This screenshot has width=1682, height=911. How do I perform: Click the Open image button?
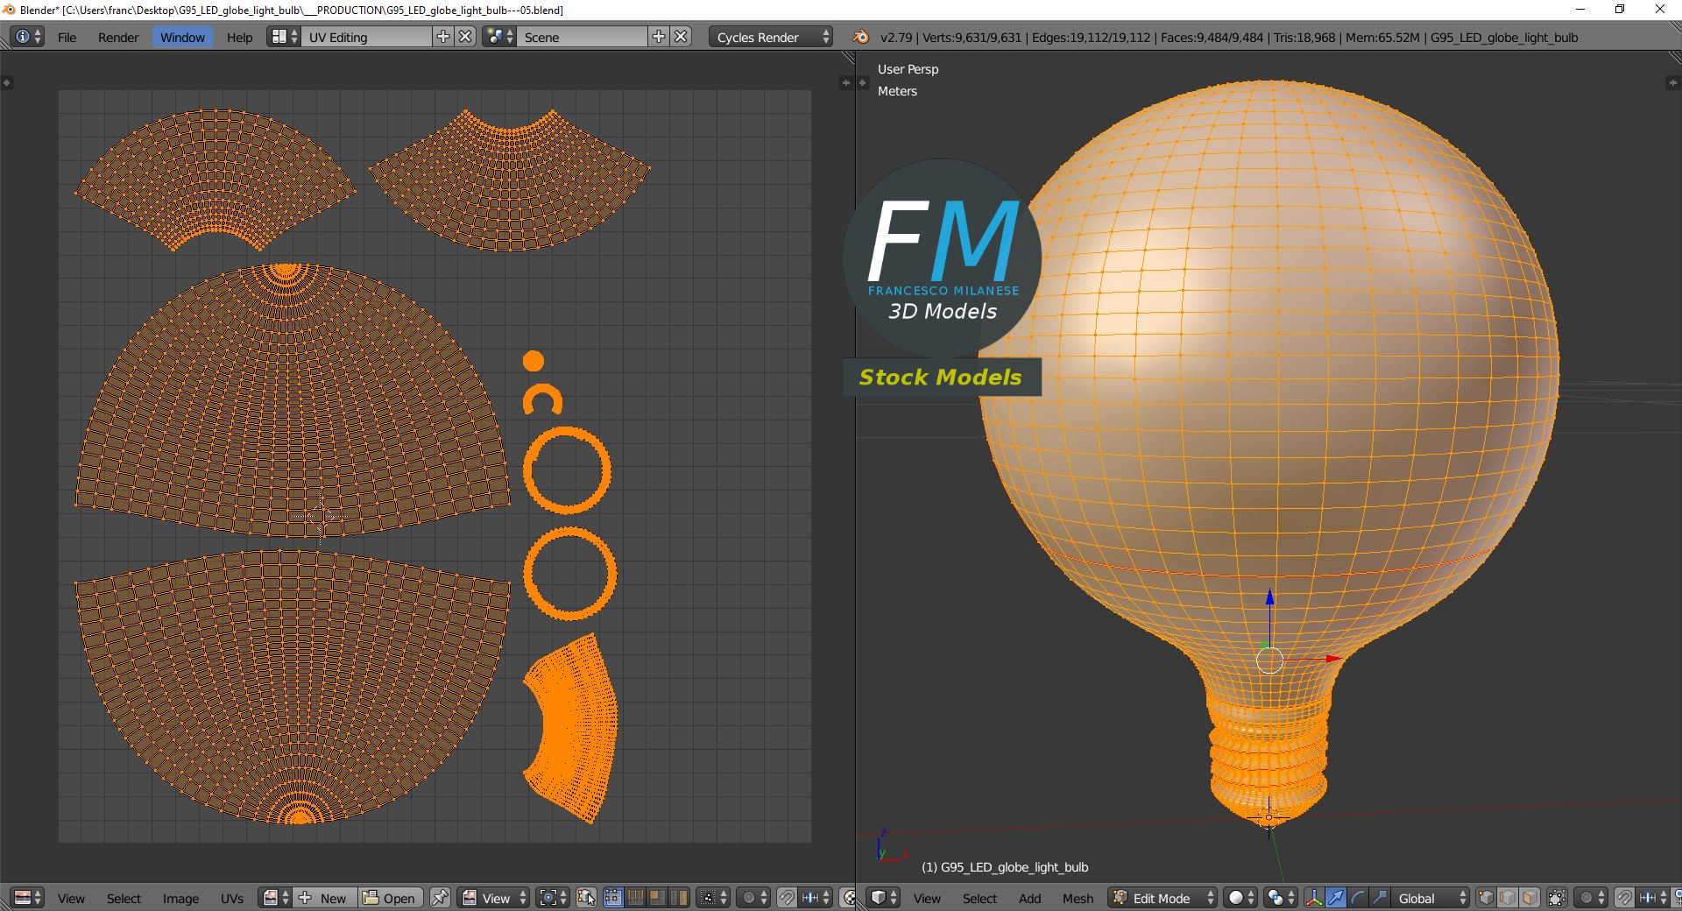391,898
